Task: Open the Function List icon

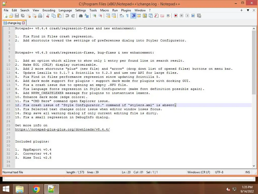Action: (156, 16)
